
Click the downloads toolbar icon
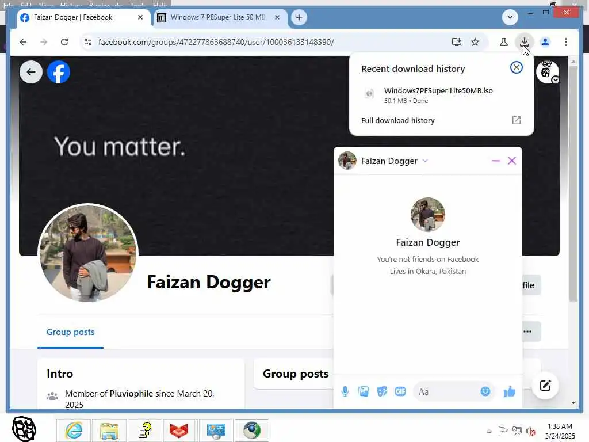pyautogui.click(x=524, y=42)
